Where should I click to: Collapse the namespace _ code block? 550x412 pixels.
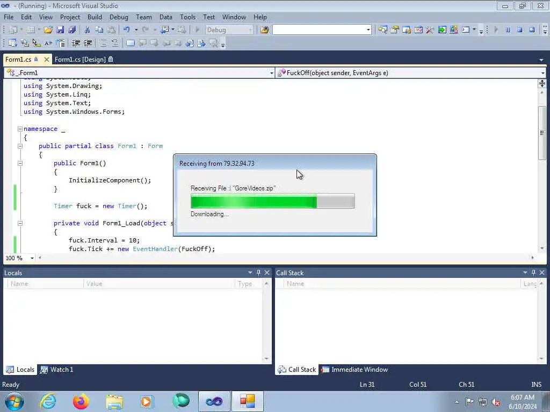click(20, 129)
